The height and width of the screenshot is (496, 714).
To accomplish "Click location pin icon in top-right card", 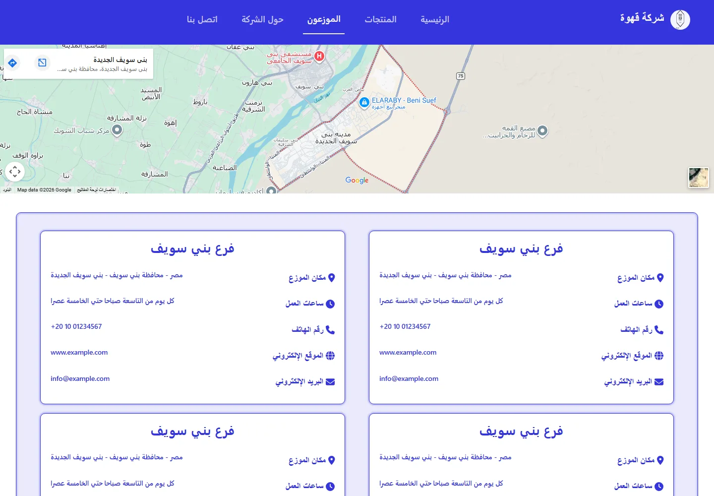I will coord(660,278).
